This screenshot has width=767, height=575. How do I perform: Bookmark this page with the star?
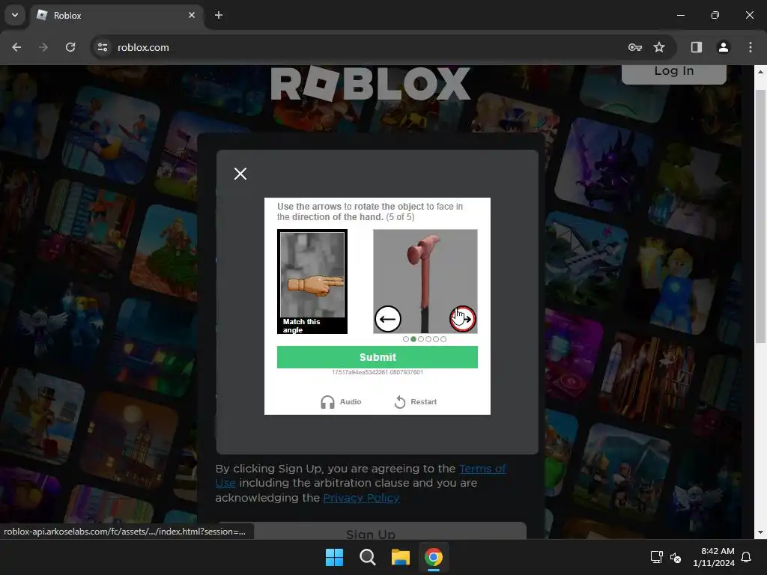pos(659,47)
